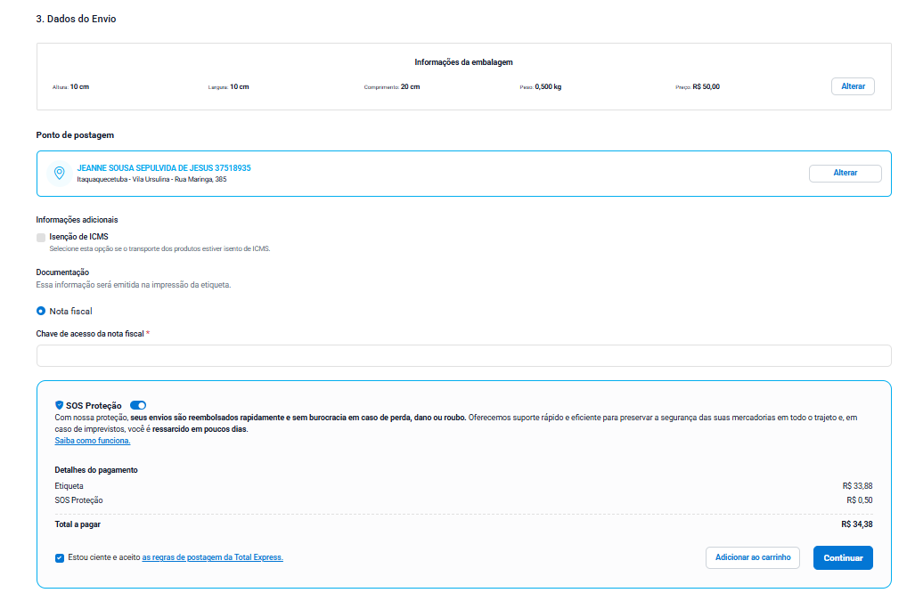915x601 pixels.
Task: Open the 'Saiba como funciona' link
Action: [x=93, y=441]
